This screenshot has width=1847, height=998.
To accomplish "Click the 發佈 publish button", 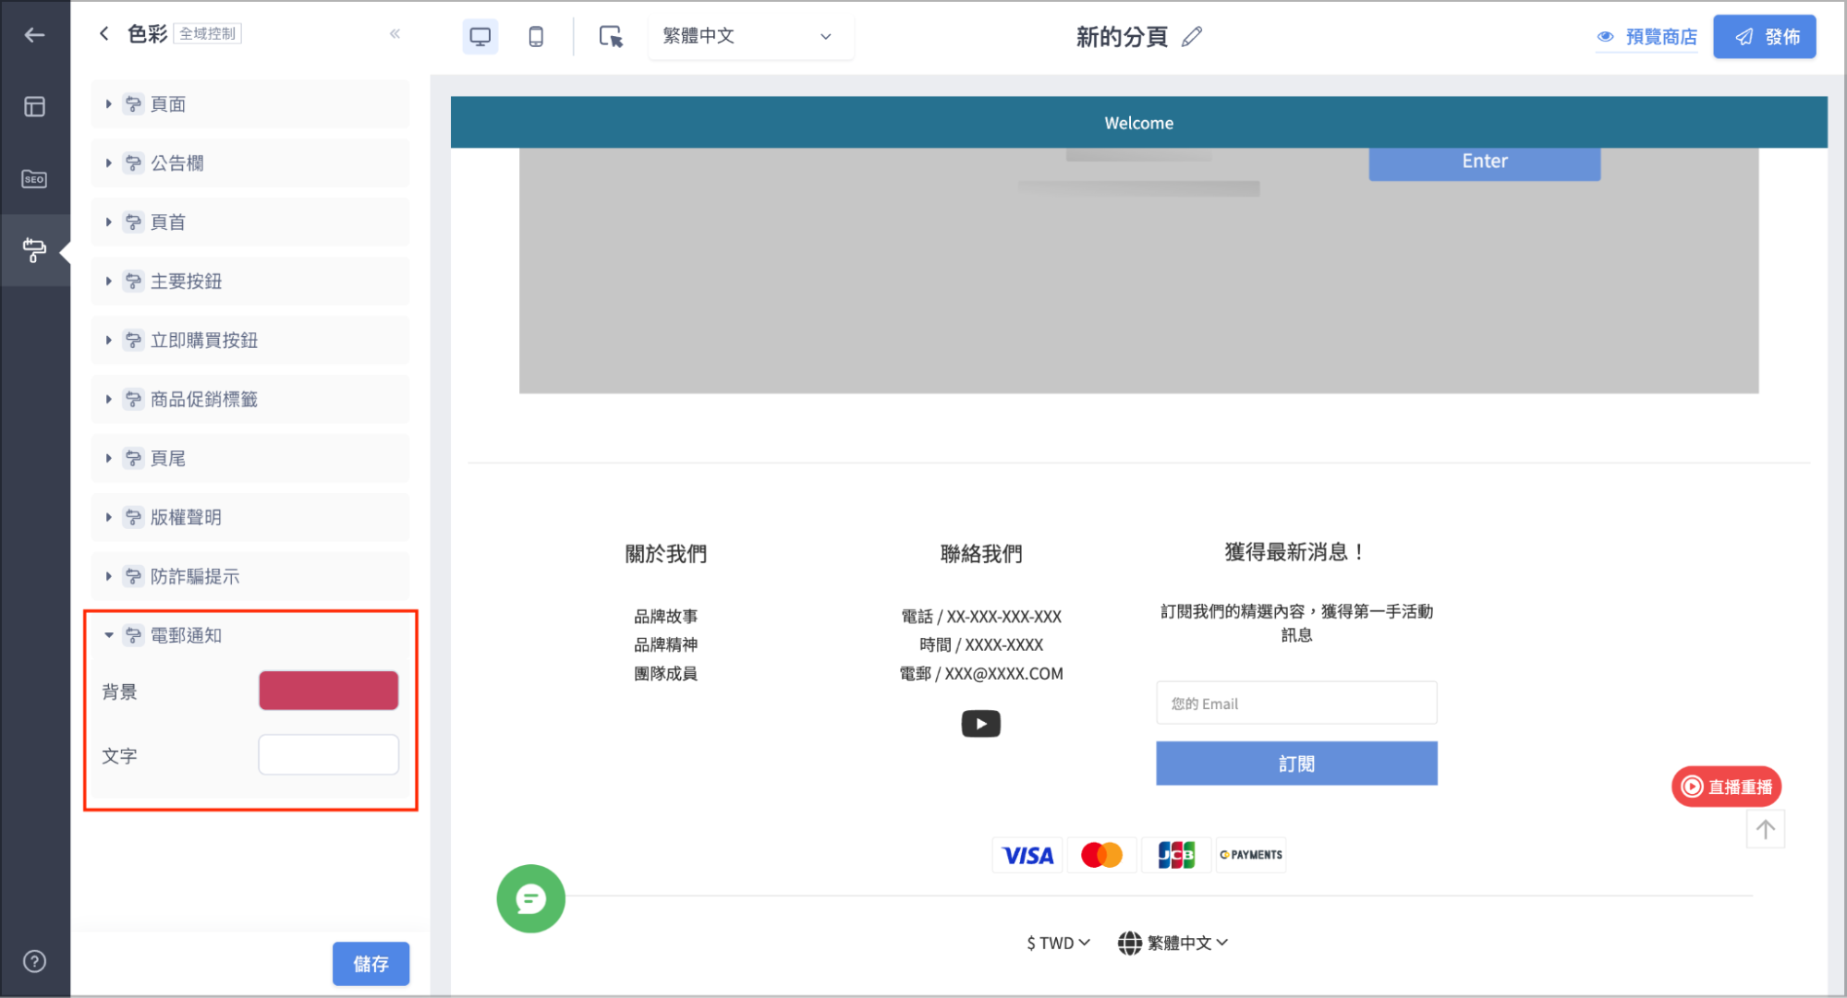I will tap(1764, 37).
